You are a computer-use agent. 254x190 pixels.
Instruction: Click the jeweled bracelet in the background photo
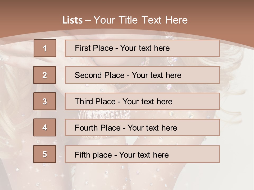104,115
